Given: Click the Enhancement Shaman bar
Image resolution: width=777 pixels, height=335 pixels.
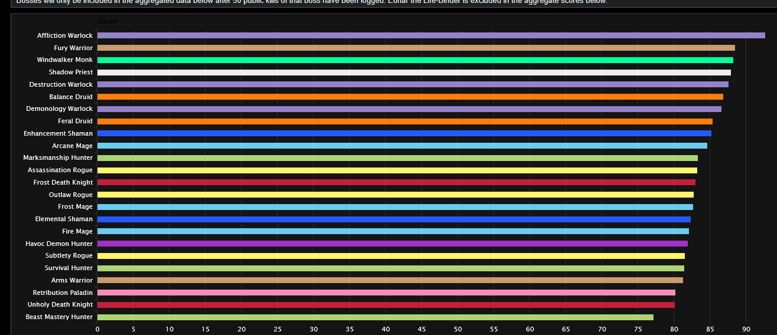Looking at the screenshot, I should coord(404,133).
